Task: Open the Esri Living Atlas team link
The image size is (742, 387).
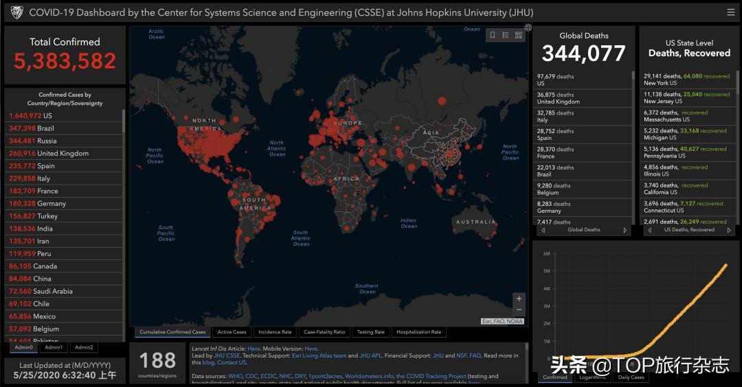Action: pyautogui.click(x=319, y=355)
